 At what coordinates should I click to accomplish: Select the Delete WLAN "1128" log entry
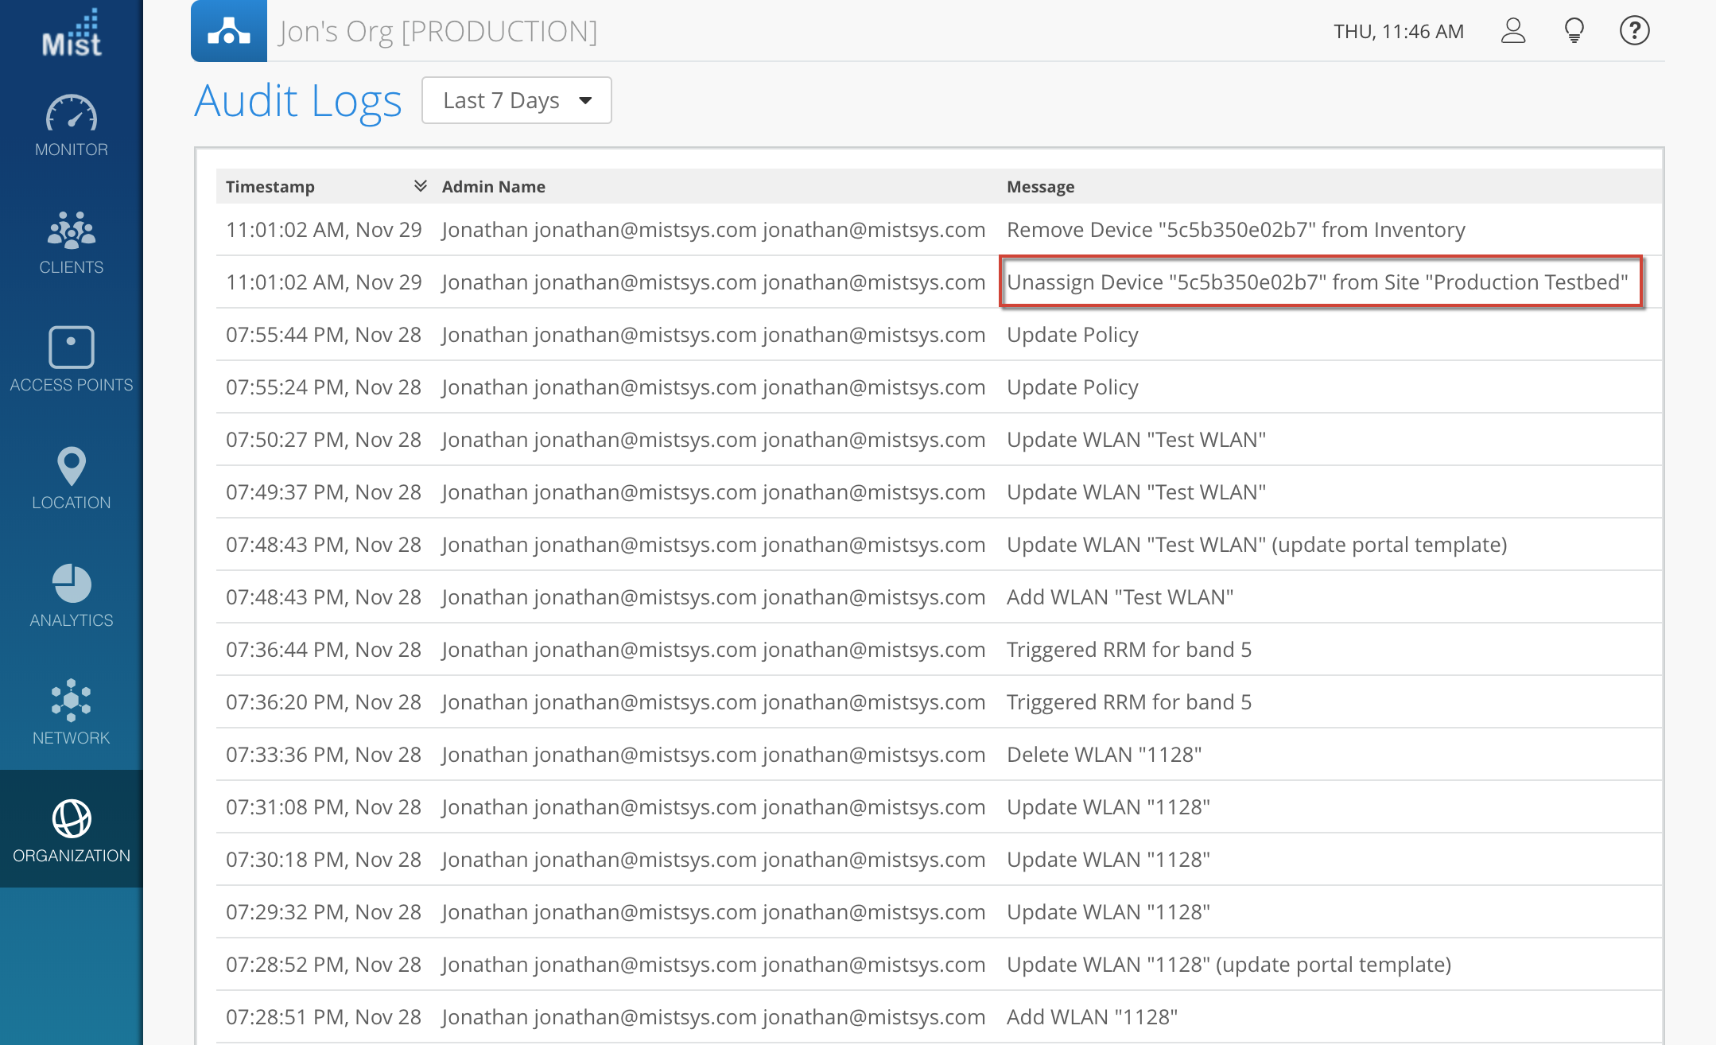pyautogui.click(x=1104, y=755)
